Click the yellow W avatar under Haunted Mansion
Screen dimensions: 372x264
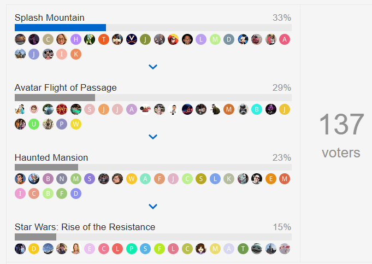tap(132, 179)
